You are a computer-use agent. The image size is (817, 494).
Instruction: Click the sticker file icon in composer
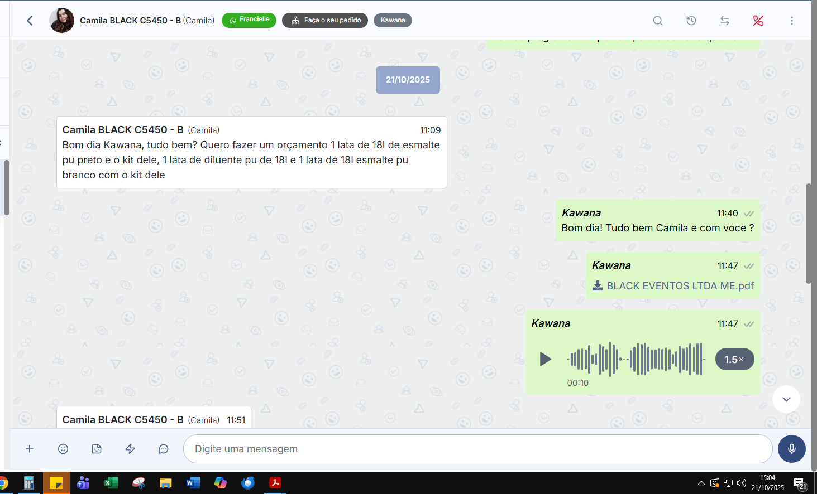[x=97, y=449]
